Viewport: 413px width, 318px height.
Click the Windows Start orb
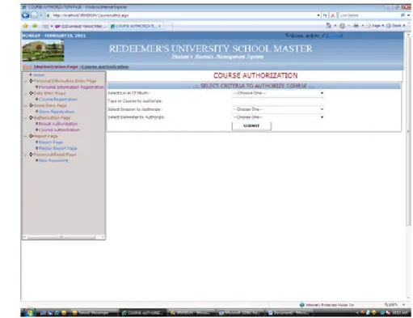pos(28,312)
